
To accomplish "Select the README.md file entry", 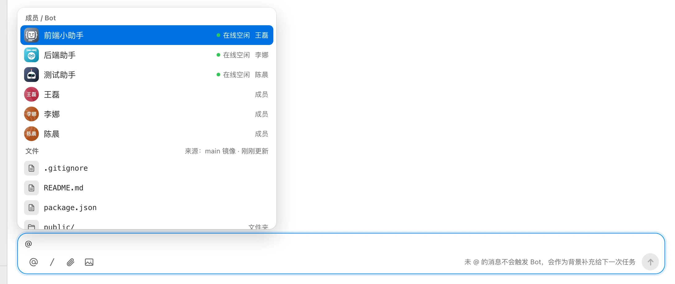I will point(147,188).
